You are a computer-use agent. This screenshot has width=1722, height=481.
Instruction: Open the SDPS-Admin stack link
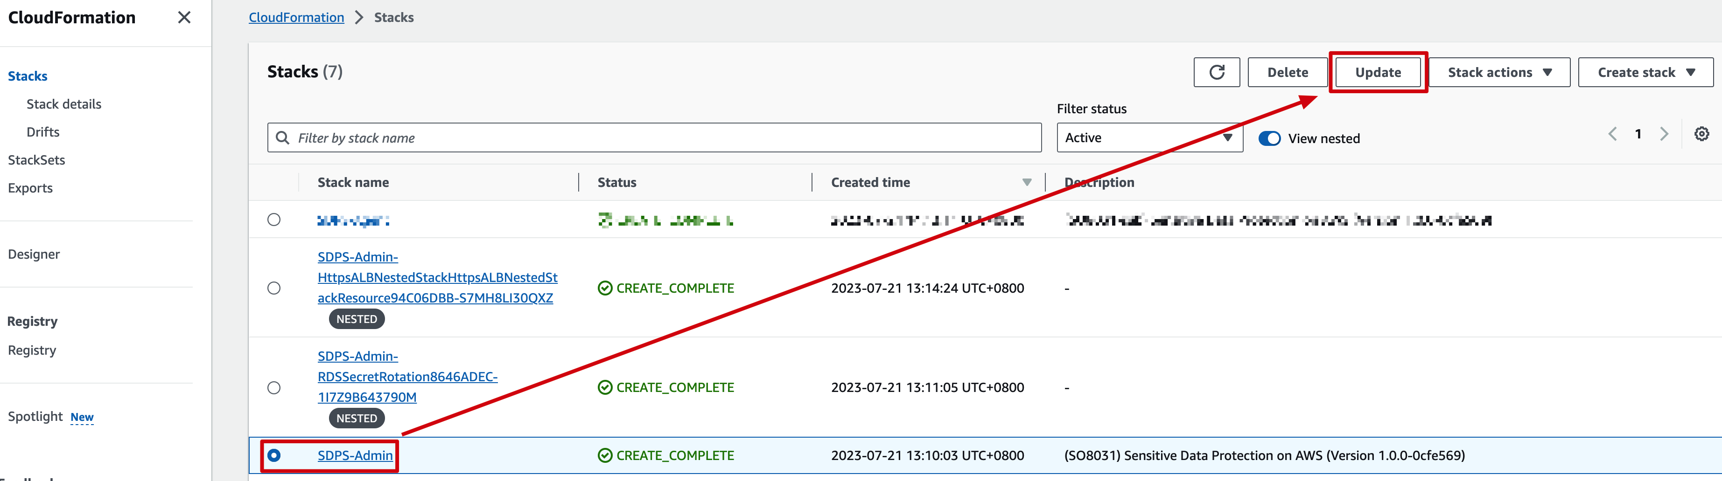tap(355, 456)
